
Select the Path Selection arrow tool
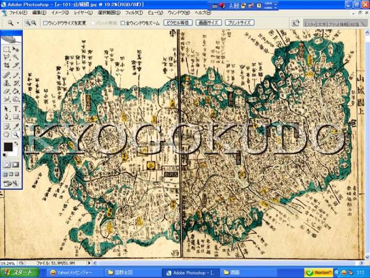pyautogui.click(x=7, y=109)
